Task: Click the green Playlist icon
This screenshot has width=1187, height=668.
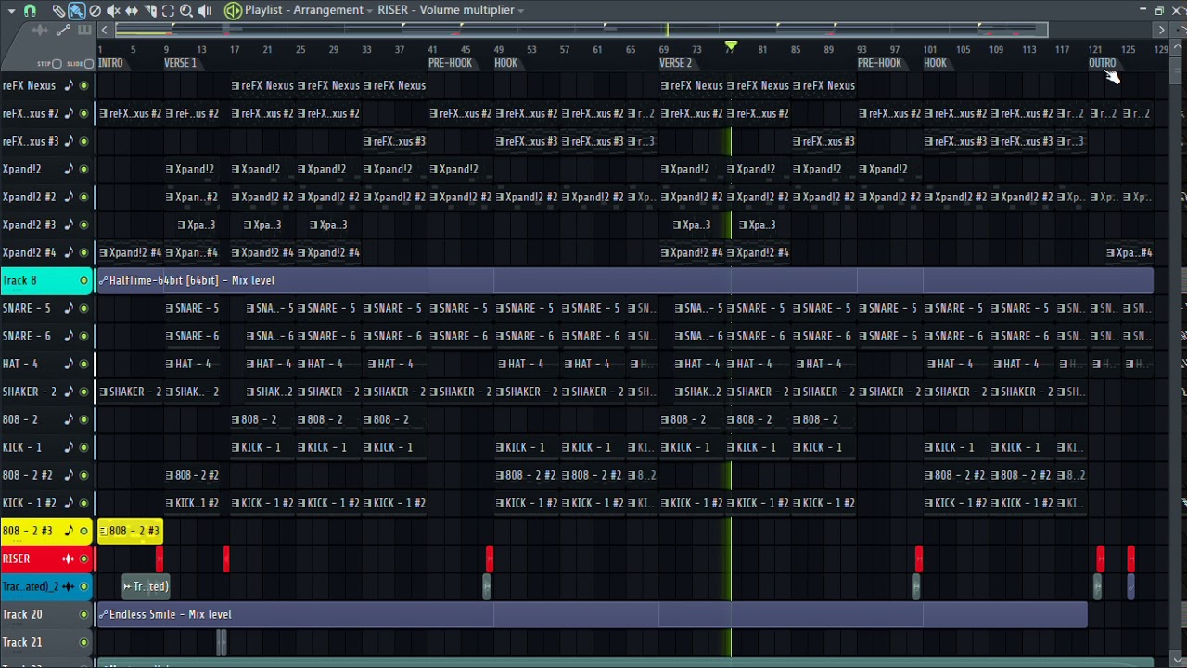Action: pyautogui.click(x=233, y=10)
